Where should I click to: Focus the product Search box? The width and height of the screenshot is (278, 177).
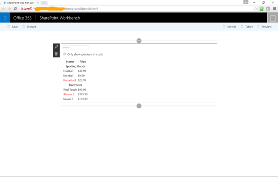click(x=75, y=47)
